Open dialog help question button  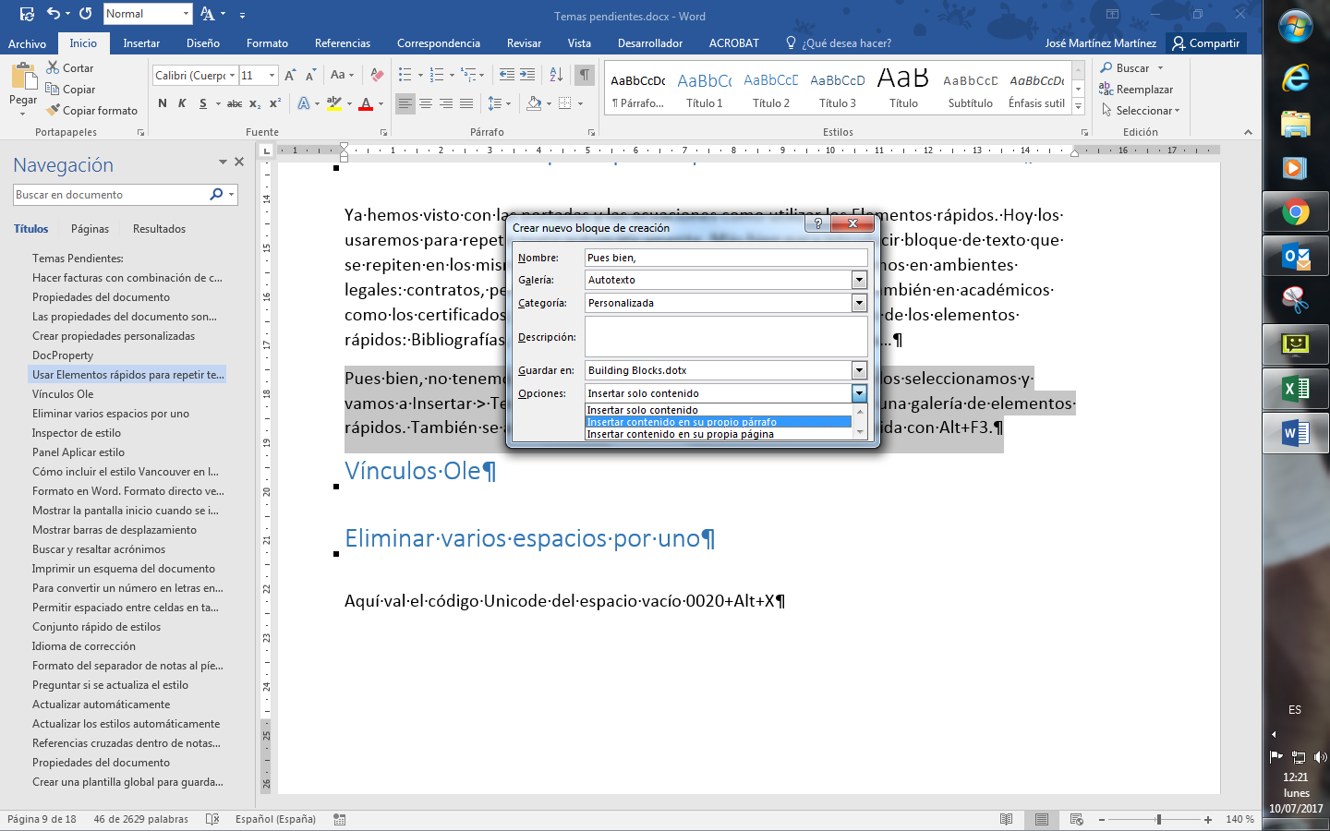[817, 223]
